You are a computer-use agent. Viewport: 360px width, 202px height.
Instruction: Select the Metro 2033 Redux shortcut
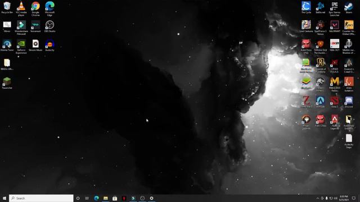tap(335, 85)
